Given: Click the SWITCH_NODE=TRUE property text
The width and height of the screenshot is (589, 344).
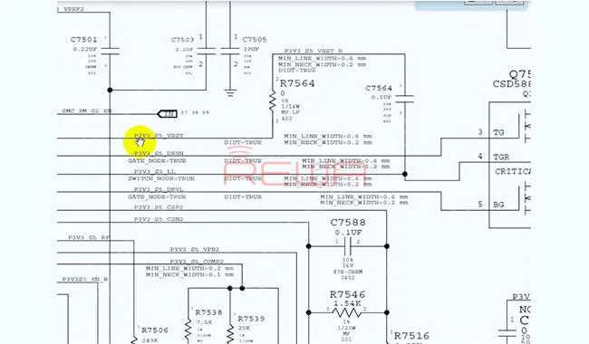Looking at the screenshot, I should (x=161, y=178).
